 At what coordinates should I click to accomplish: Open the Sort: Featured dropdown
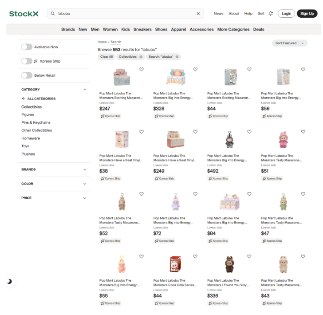(x=290, y=43)
